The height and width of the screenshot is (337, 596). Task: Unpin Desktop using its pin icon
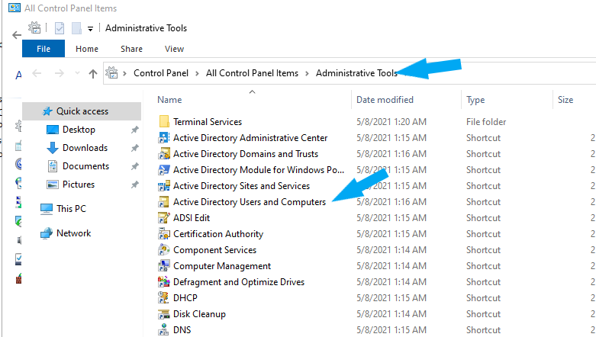(x=134, y=130)
